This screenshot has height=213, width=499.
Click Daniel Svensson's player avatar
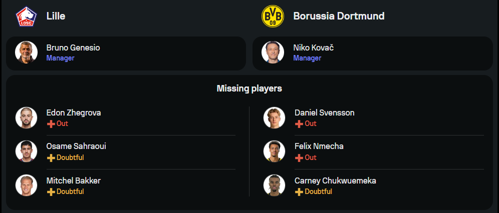click(275, 118)
